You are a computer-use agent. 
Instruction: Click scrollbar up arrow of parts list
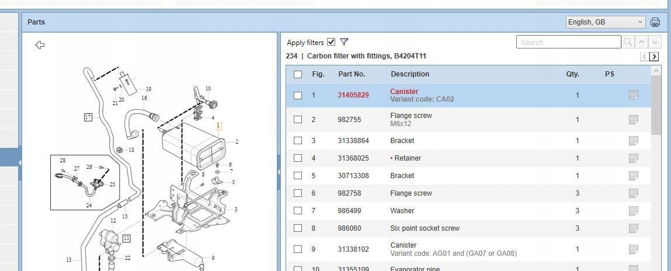(x=656, y=71)
